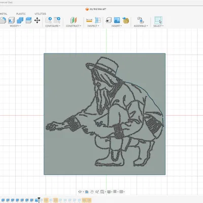Image resolution: width=203 pixels, height=203 pixels.
Task: Open the Insert dropdown menu
Action: (116, 26)
